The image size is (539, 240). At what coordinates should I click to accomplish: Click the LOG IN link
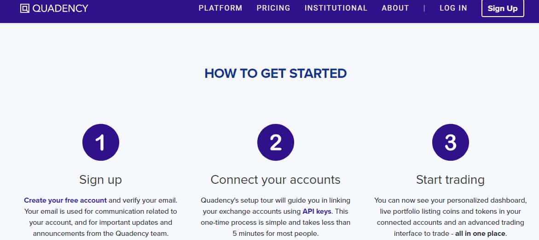(453, 8)
